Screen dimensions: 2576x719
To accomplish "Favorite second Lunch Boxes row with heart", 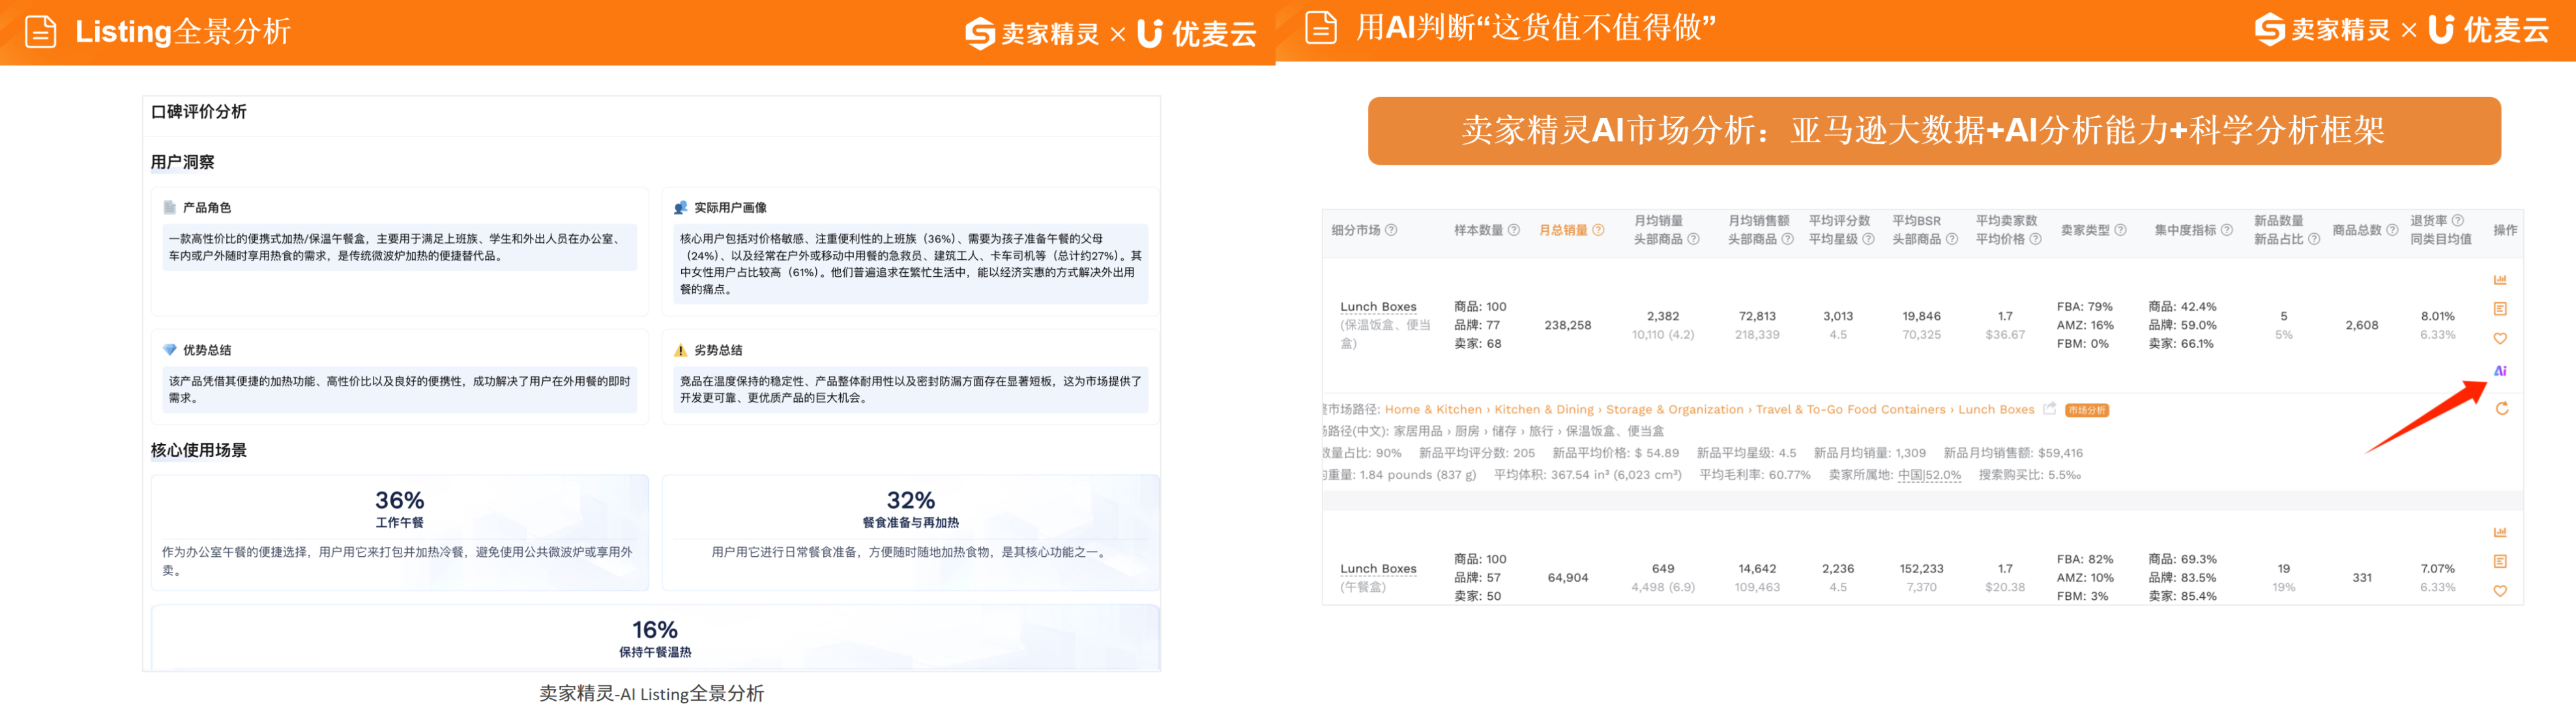I will 2499,591.
